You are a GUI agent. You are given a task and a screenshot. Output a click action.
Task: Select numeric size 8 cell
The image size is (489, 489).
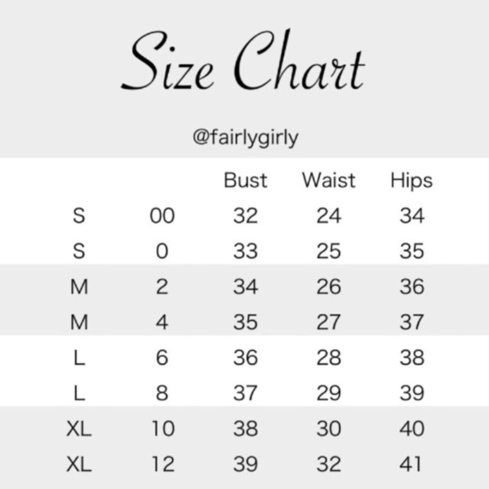pyautogui.click(x=162, y=393)
